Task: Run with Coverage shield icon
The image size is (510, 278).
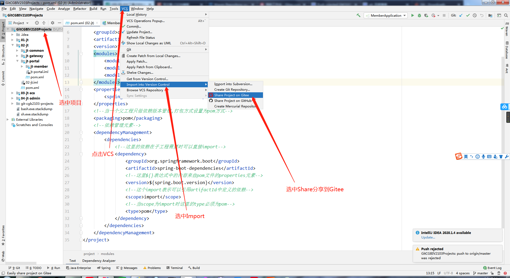Action: [426, 15]
